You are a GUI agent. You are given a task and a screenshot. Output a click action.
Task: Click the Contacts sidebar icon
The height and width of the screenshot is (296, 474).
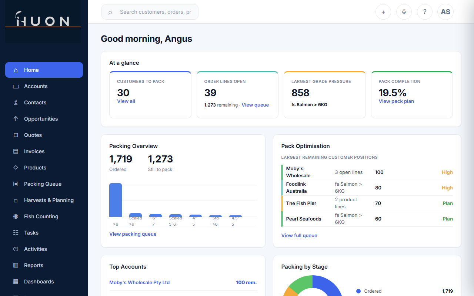[x=16, y=102]
